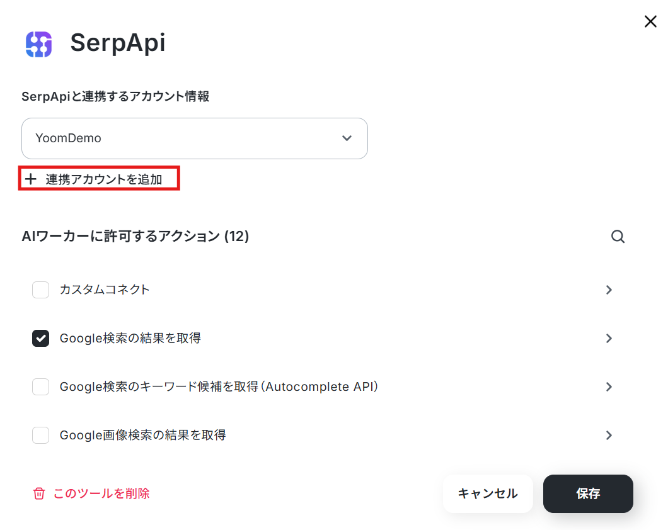The width and height of the screenshot is (668, 530).
Task: Click このツールを削除 link
Action: [101, 493]
